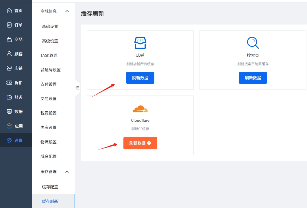Click the Home (首页) house icon
307x208 pixels.
click(9, 11)
